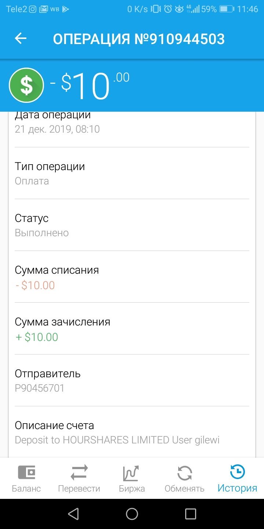Select the История clock icon

tap(237, 472)
